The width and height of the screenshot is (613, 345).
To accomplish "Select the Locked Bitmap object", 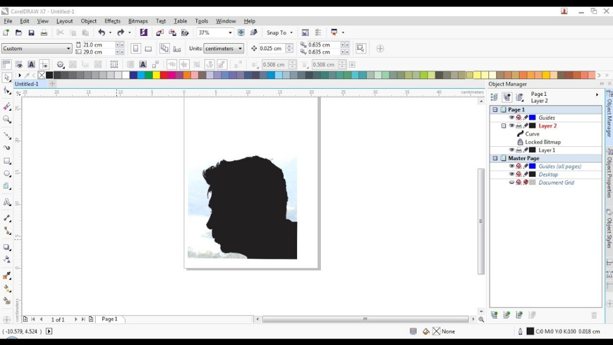I will pos(542,142).
